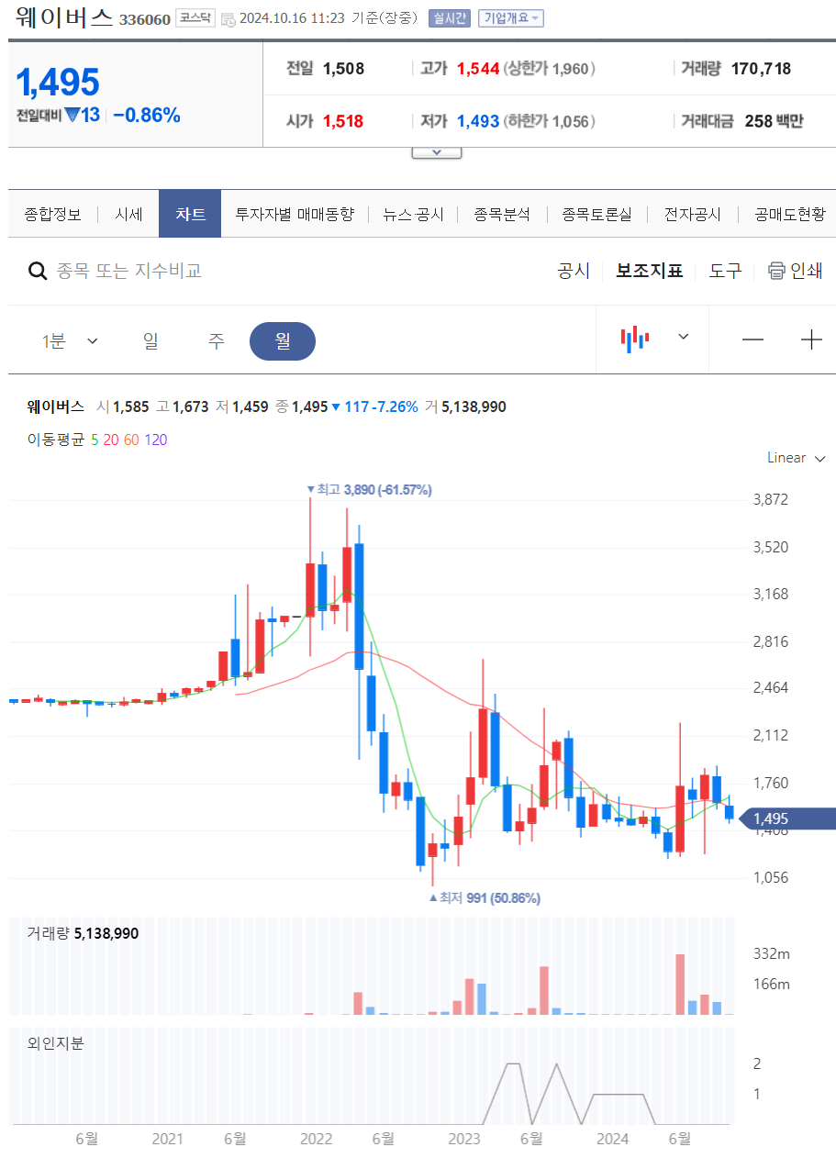Zoom in chart with plus icon
Screen dimensions: 836x1158
[811, 340]
